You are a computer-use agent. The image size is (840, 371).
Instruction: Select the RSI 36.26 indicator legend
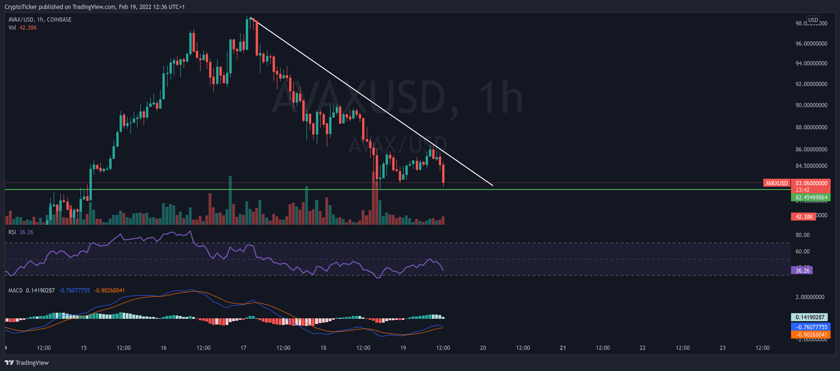21,232
